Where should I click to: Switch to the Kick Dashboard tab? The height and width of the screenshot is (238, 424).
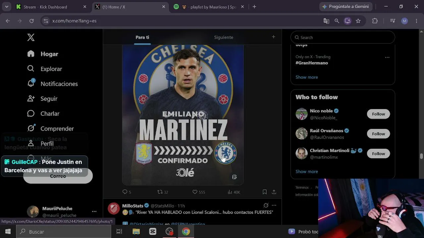pyautogui.click(x=51, y=7)
